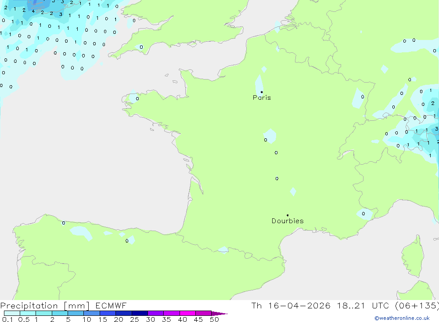Pick the 15–20 mm legend swatch
The image size is (439, 322).
(x=108, y=313)
